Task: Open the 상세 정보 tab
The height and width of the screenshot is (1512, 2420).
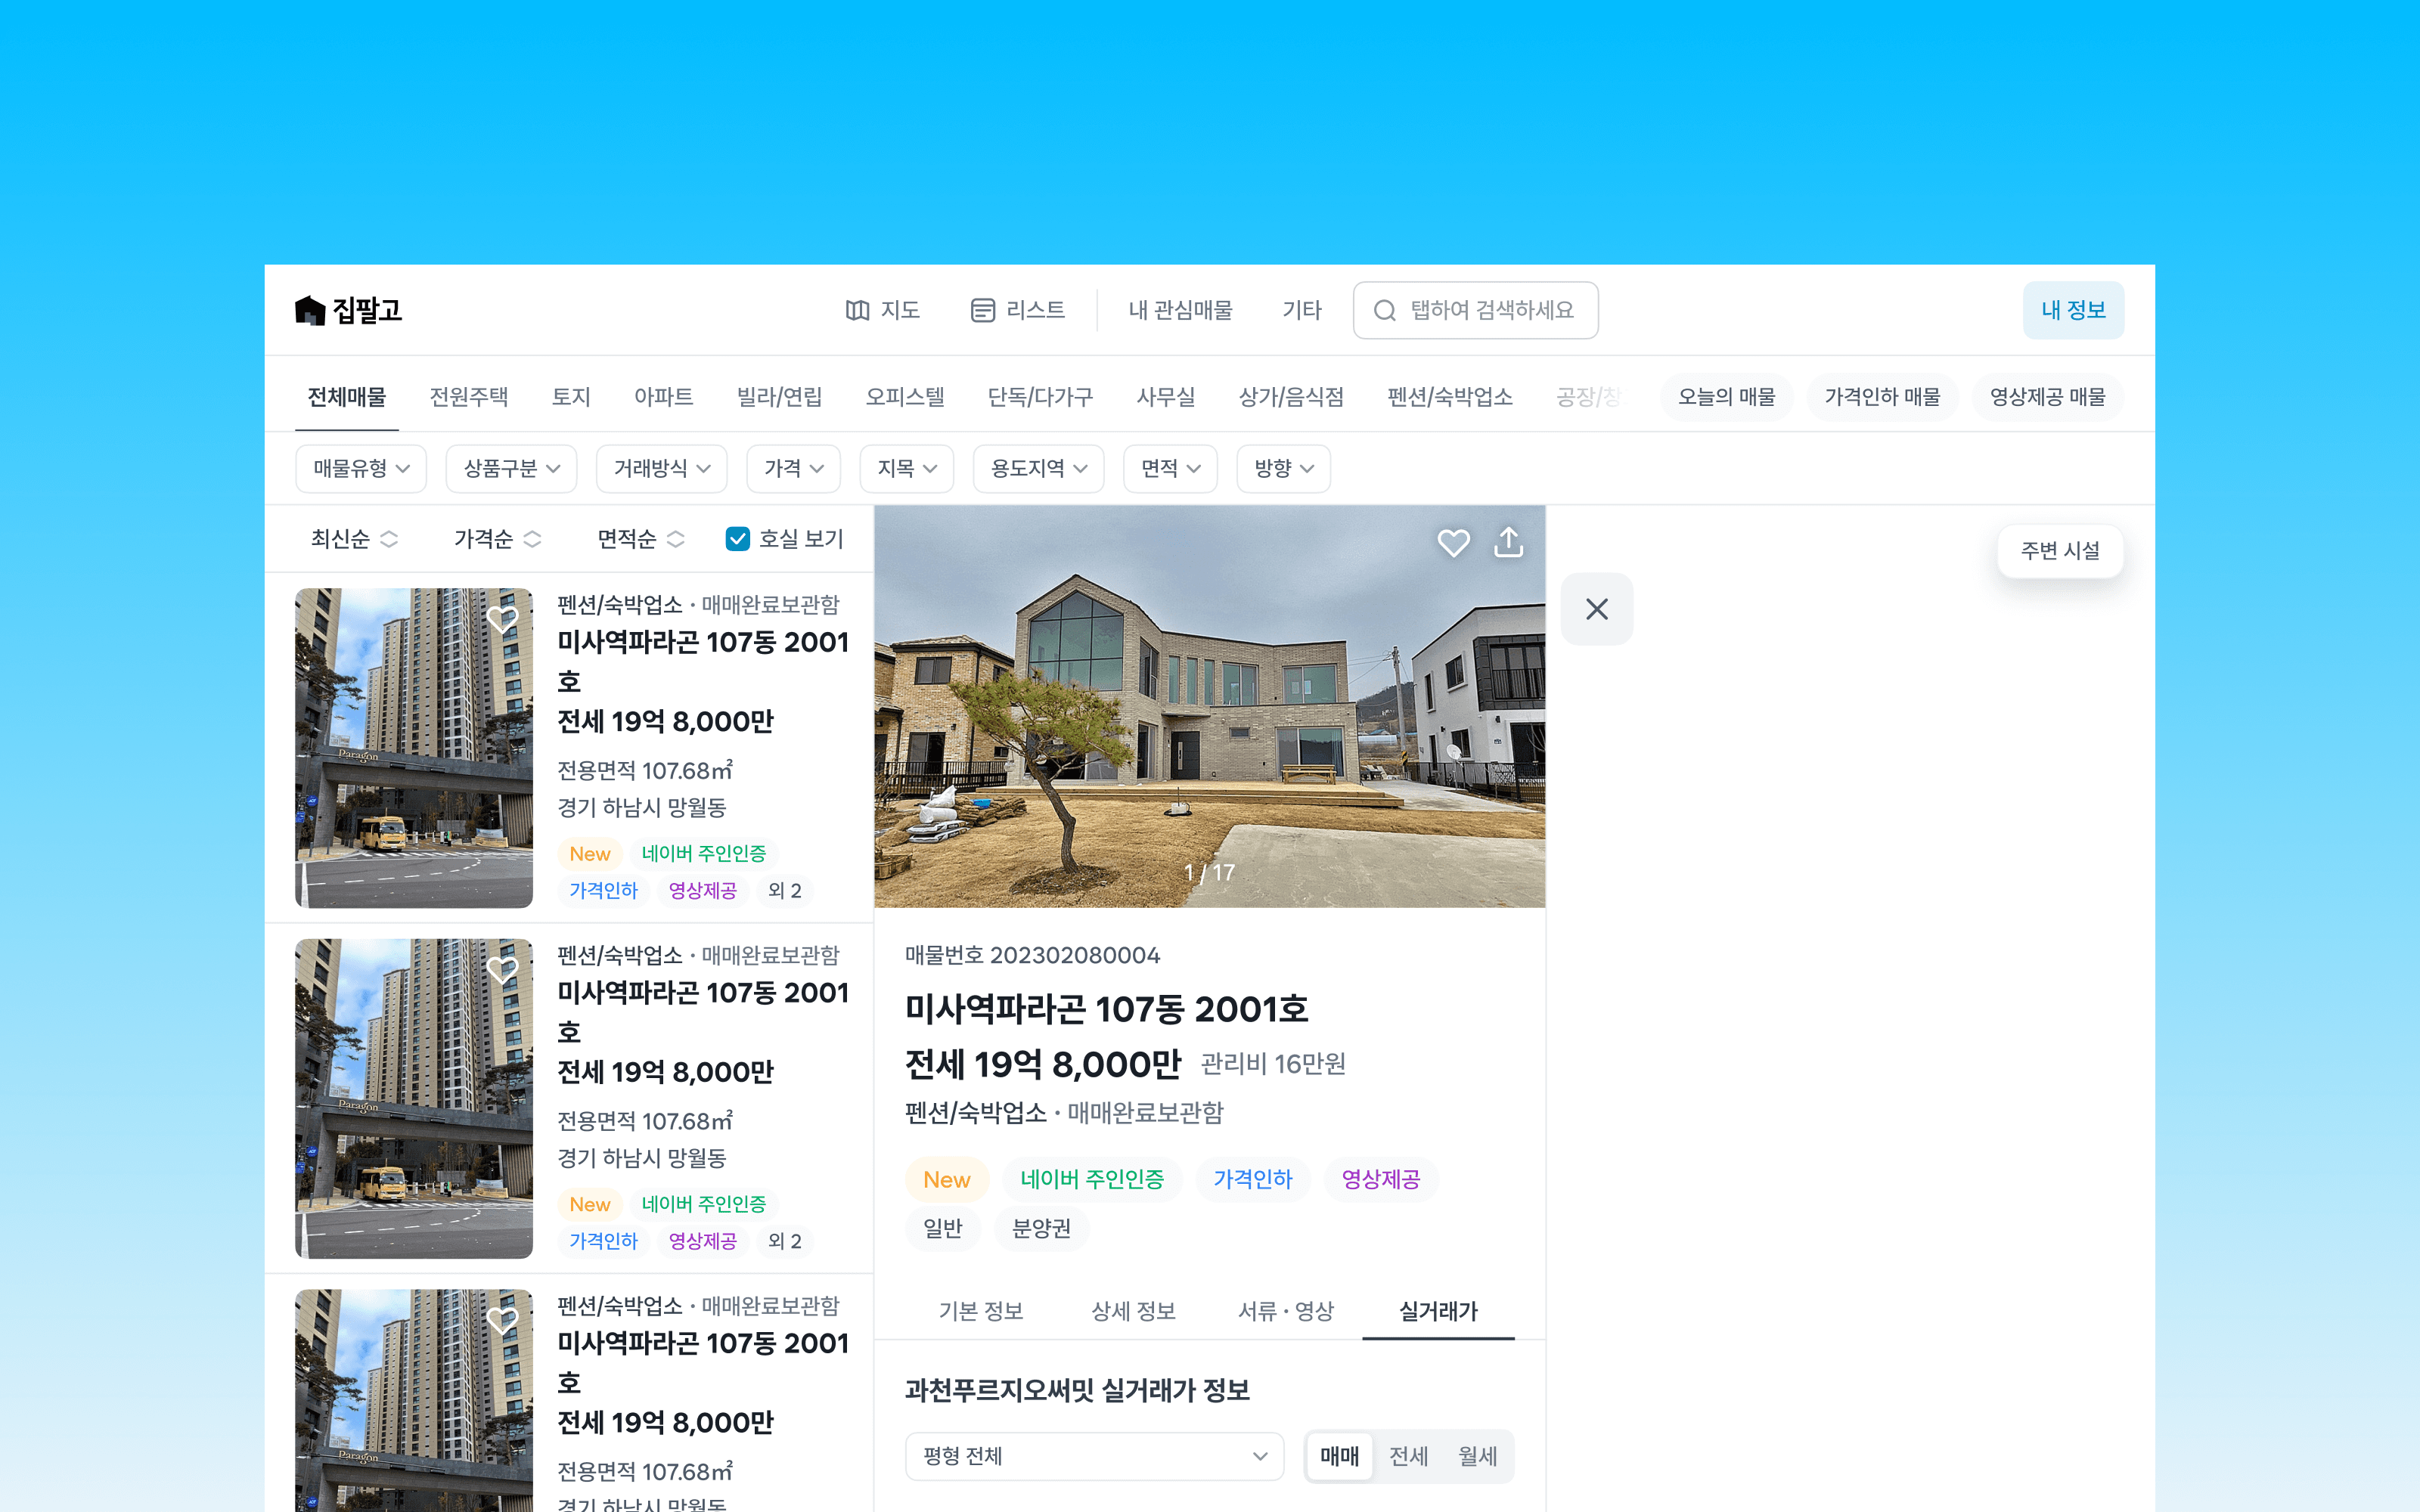Action: pyautogui.click(x=1133, y=1311)
